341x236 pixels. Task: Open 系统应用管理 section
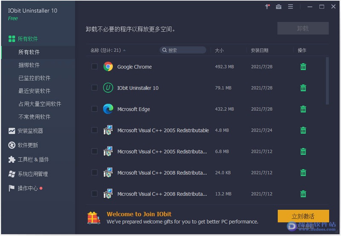(x=28, y=174)
